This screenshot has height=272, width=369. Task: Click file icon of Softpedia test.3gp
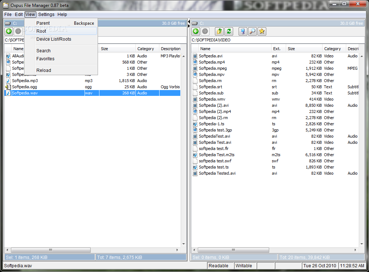pos(195,130)
